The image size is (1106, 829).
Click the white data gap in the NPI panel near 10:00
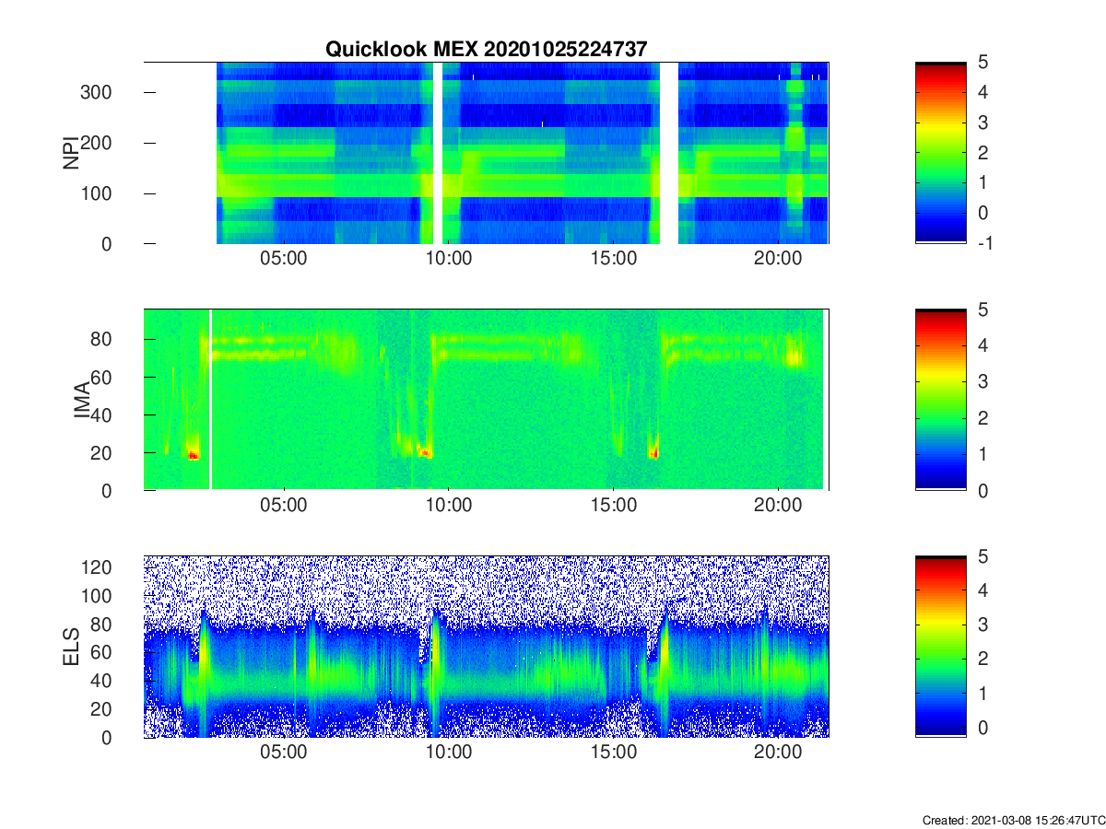[438, 153]
